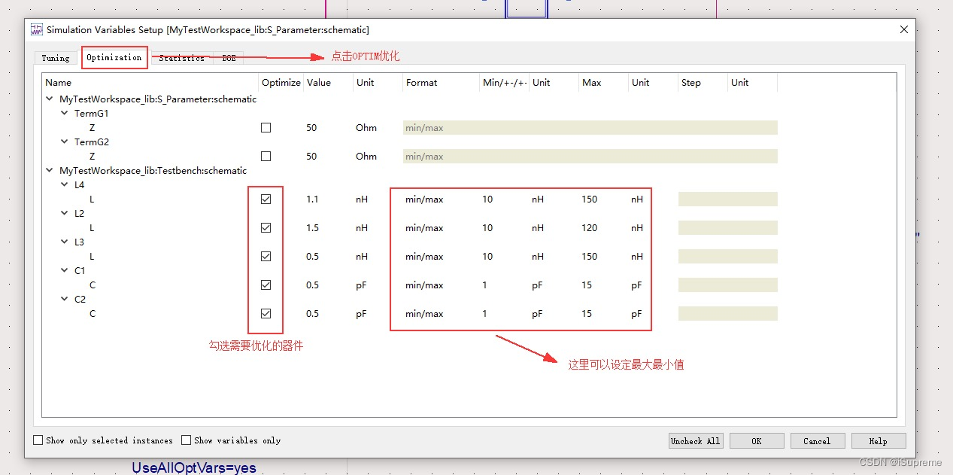953x475 pixels.
Task: Uncheck Optimize for L3 inductor L
Action: (266, 257)
